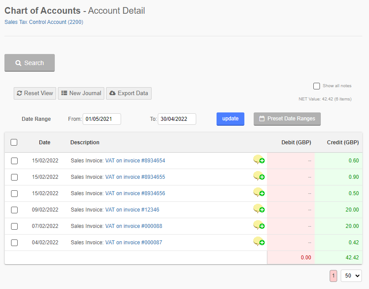The width and height of the screenshot is (369, 289).
Task: Click the 0.42 credit amount
Action: coord(354,243)
